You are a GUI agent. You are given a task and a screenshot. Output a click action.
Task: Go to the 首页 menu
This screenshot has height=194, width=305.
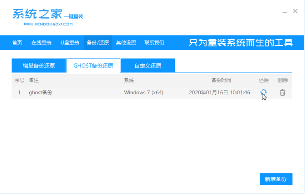[17, 42]
